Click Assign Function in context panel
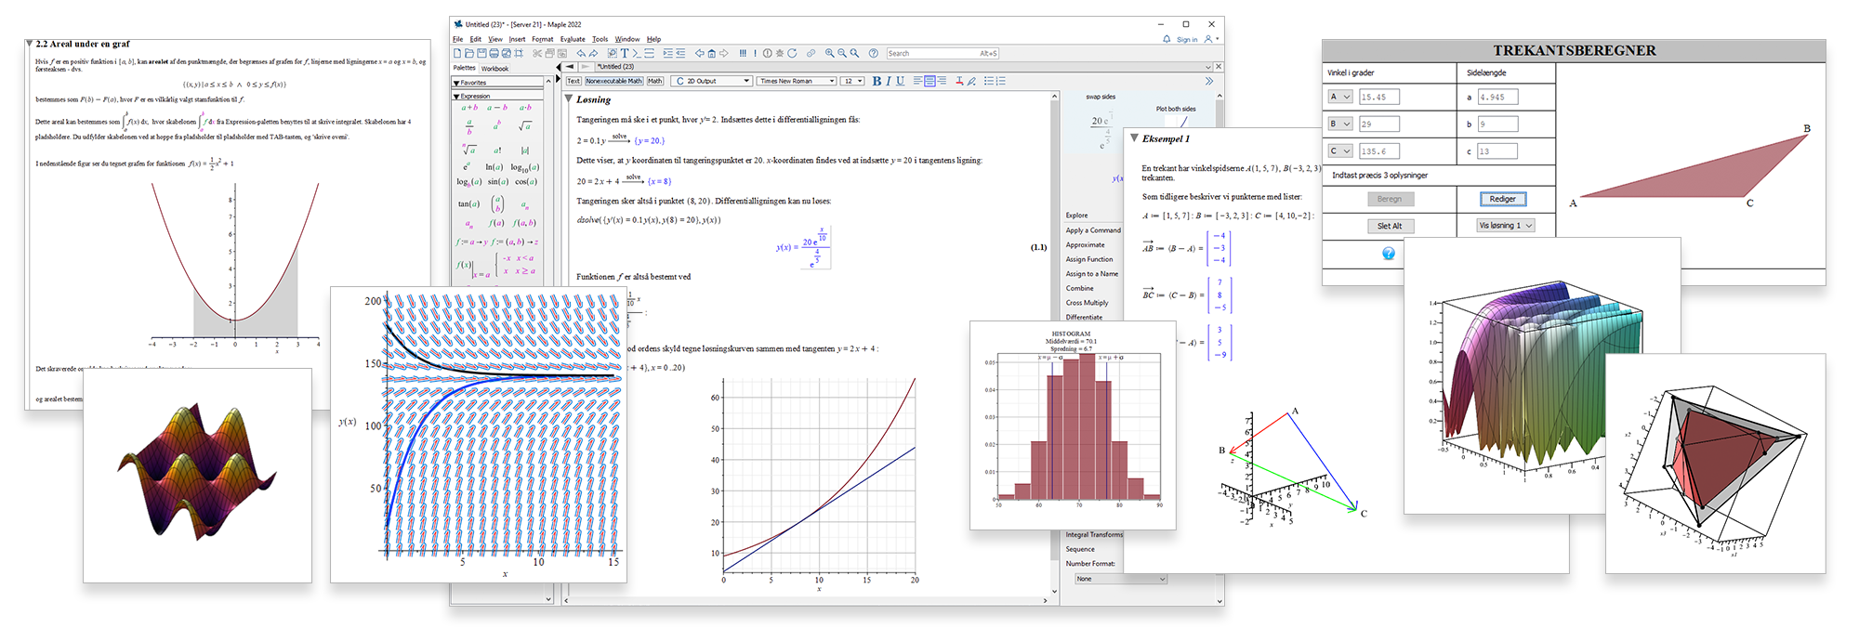This screenshot has height=641, width=1859. (x=1089, y=259)
